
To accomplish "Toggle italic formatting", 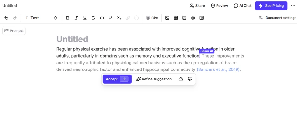I will coord(76,18).
